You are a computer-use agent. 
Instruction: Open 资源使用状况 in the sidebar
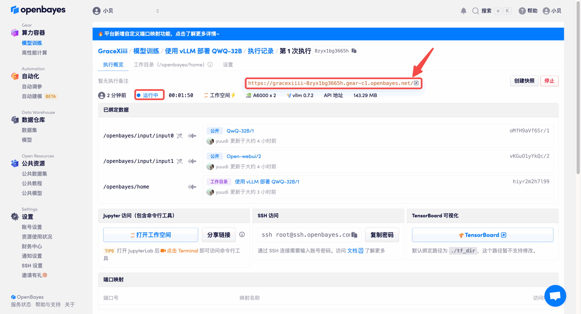[37, 237]
